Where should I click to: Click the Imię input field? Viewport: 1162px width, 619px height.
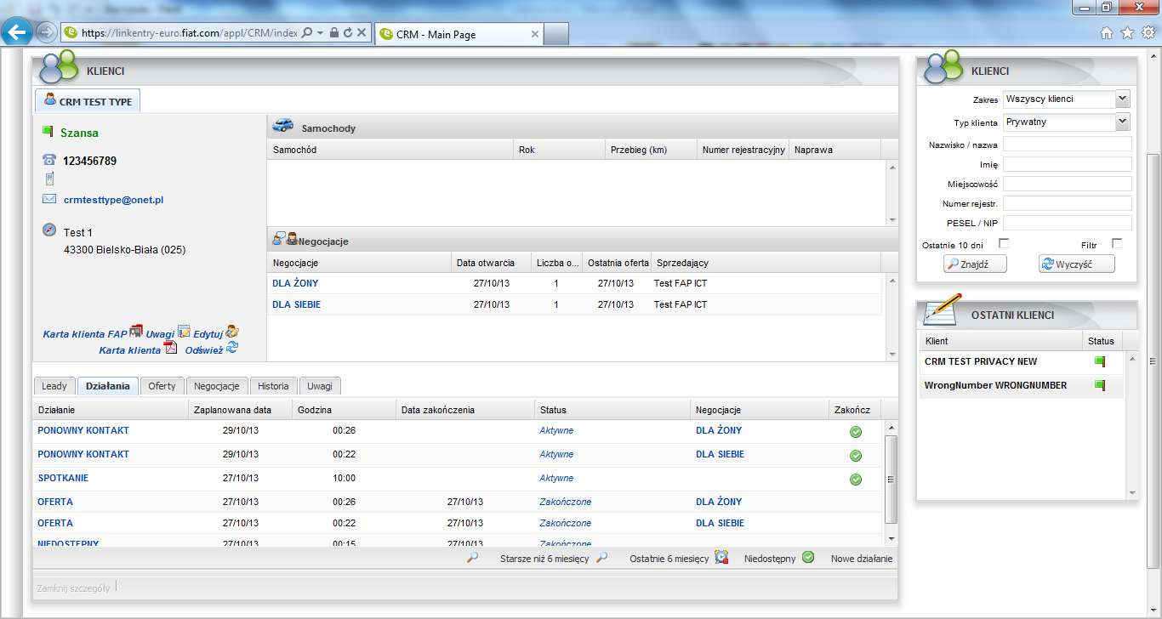click(1068, 164)
